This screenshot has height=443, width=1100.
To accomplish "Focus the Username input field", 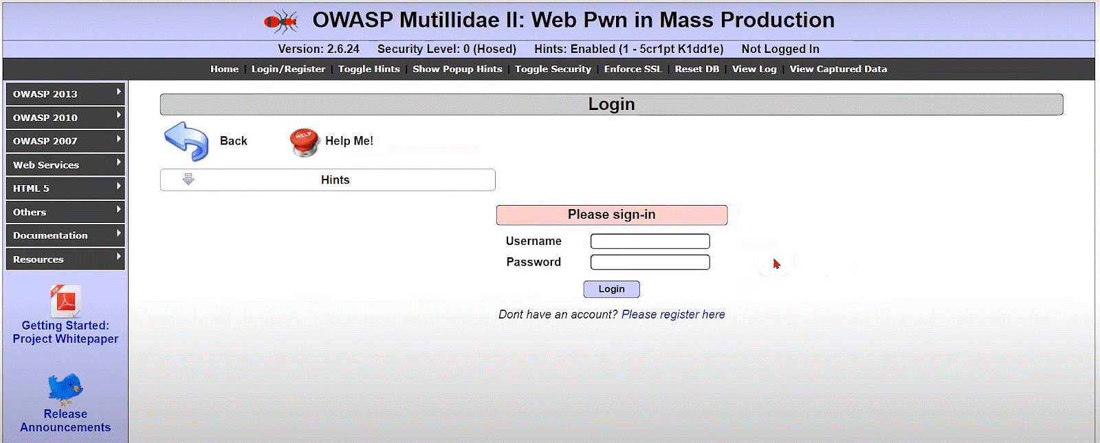I will (650, 241).
